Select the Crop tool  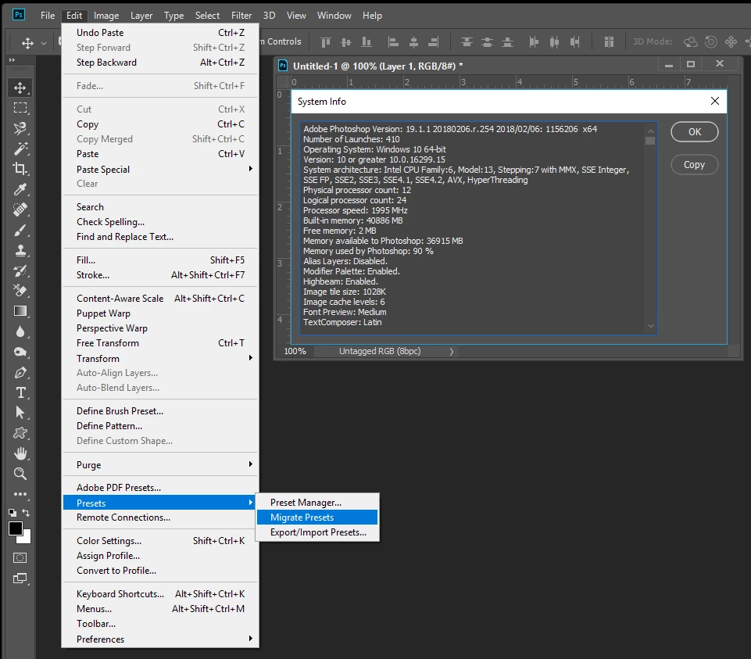[20, 169]
